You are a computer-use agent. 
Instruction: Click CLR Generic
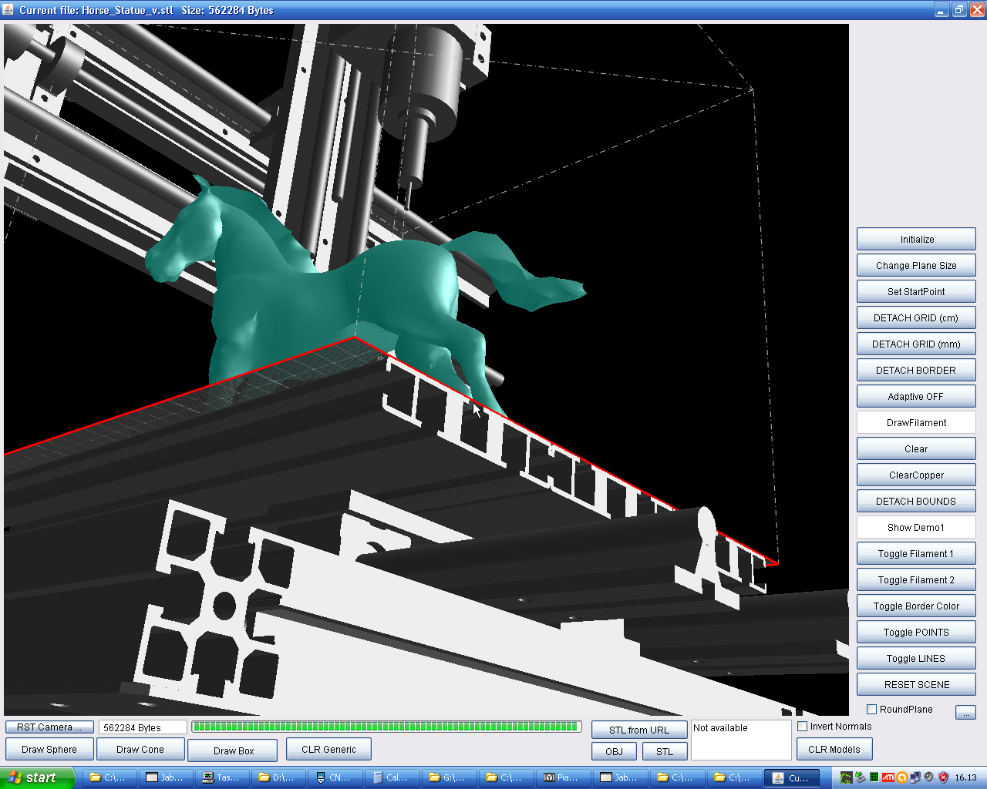[x=328, y=750]
